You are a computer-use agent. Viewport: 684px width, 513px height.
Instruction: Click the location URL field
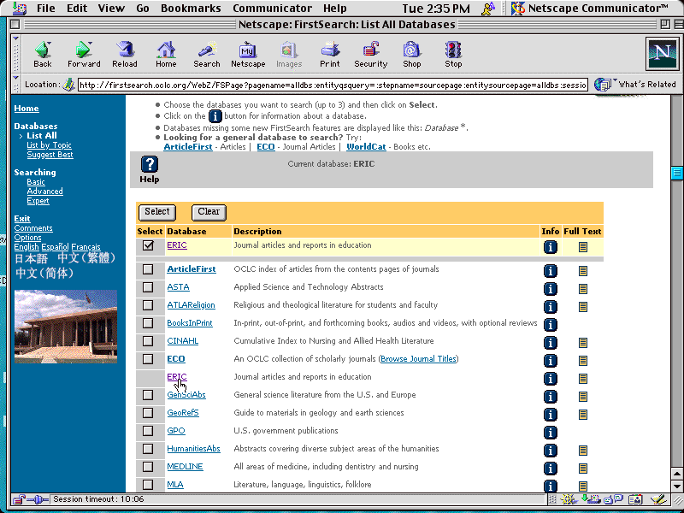[333, 85]
